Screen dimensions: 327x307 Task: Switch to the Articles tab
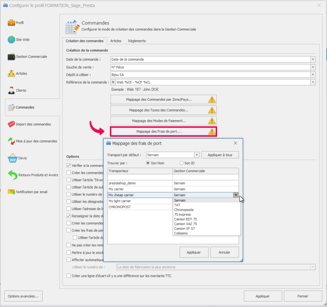(115, 41)
